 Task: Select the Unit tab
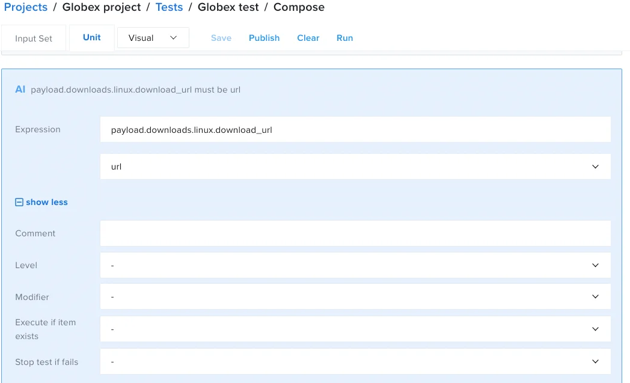pos(92,37)
